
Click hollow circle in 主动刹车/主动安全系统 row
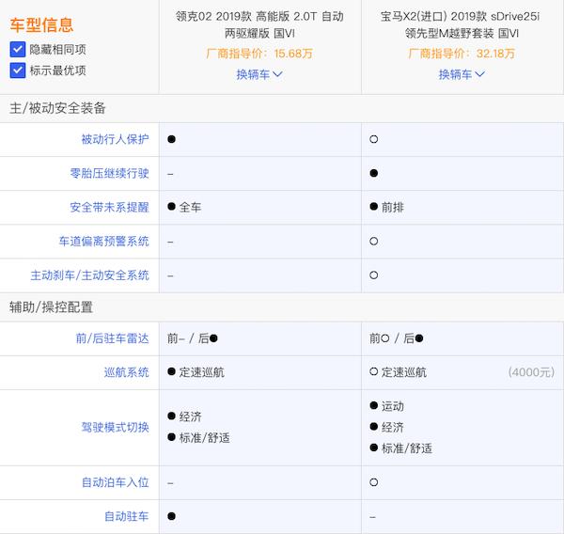[374, 275]
